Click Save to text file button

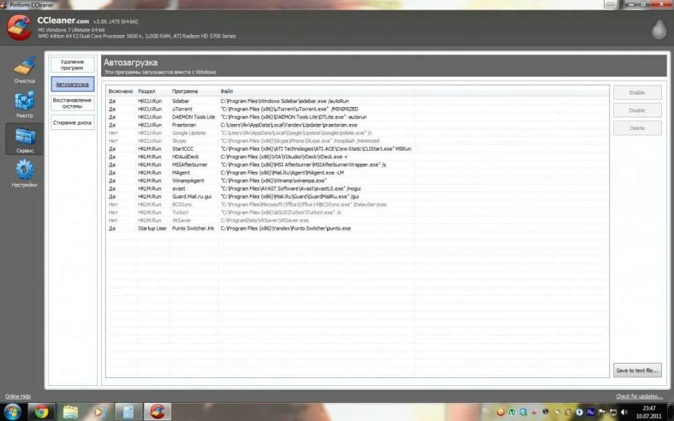(x=637, y=370)
